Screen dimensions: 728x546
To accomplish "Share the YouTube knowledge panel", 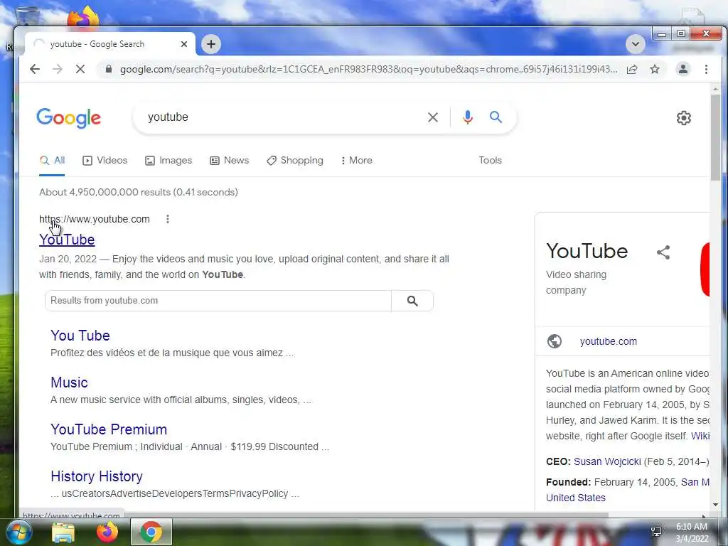I will pos(663,252).
